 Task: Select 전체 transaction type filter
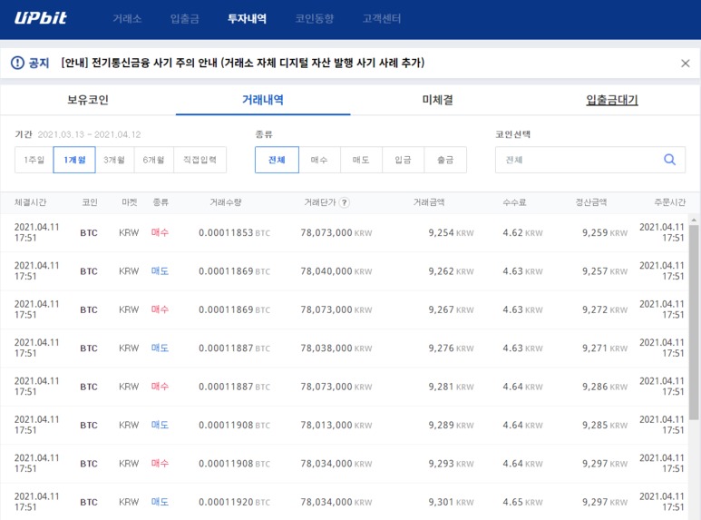pyautogui.click(x=277, y=160)
